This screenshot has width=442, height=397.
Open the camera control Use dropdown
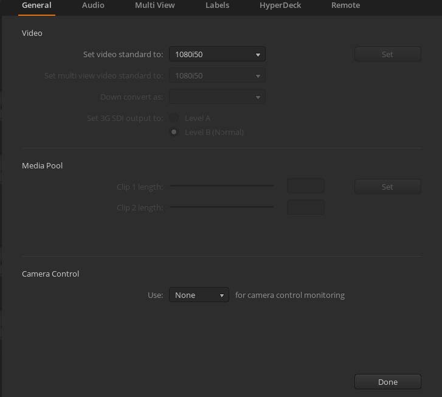click(198, 295)
